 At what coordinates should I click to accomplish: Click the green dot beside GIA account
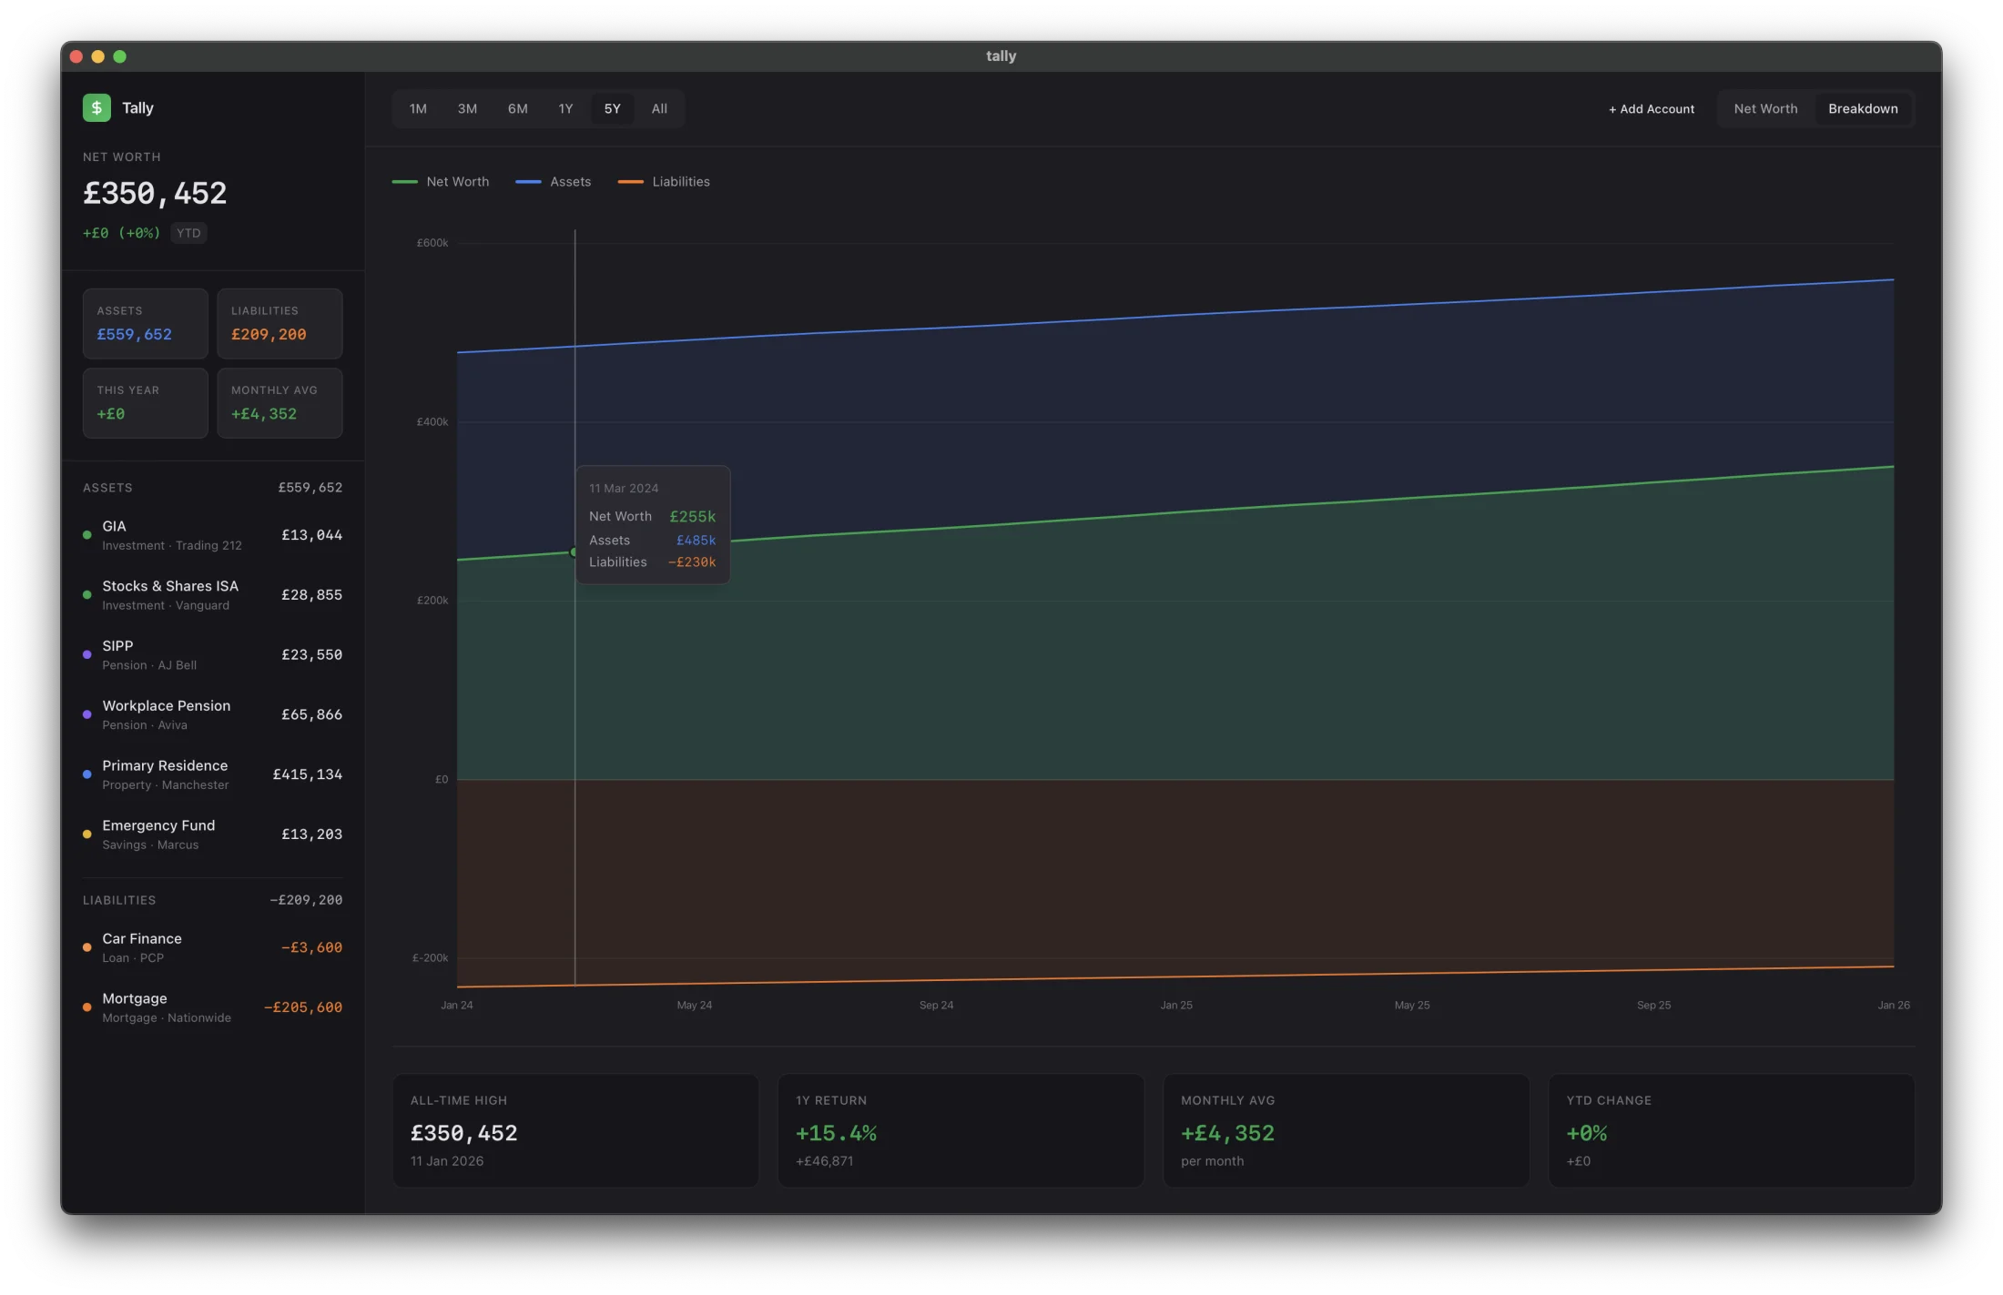[87, 535]
